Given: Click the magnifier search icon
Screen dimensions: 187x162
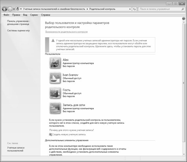Looking at the screenshot, I should pyautogui.click(x=183, y=9).
